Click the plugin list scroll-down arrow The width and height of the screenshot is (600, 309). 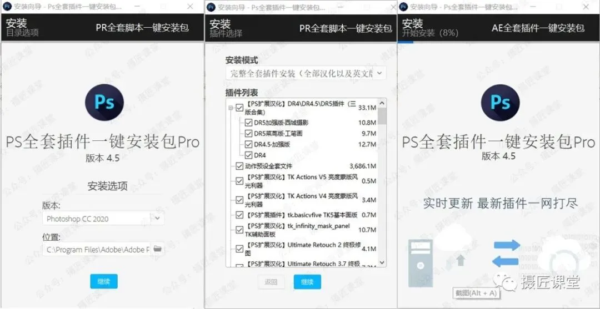point(382,262)
